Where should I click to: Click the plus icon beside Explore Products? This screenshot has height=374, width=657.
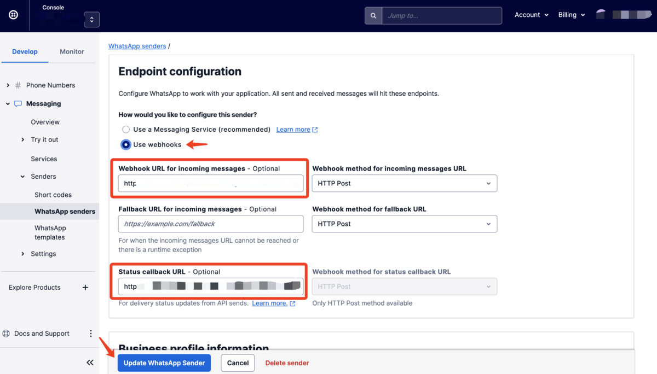click(85, 288)
